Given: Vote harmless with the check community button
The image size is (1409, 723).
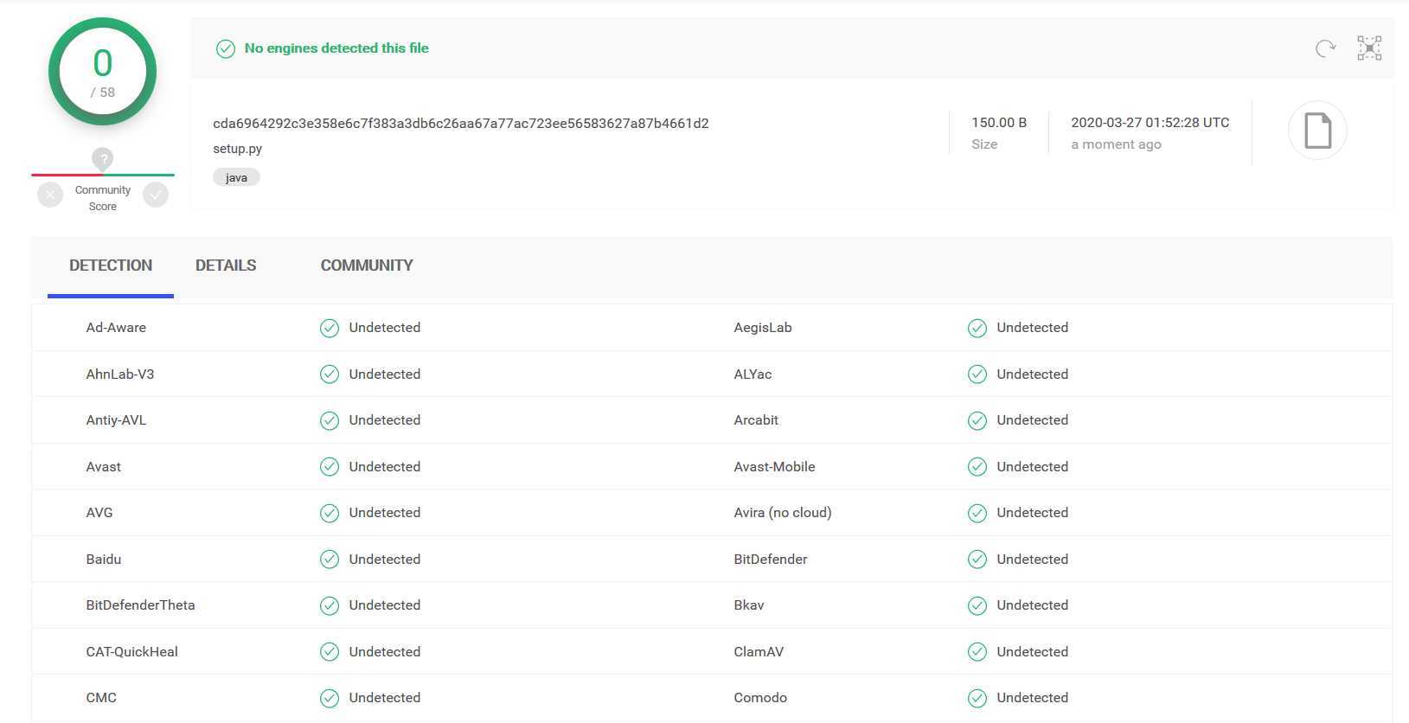Looking at the screenshot, I should [156, 195].
